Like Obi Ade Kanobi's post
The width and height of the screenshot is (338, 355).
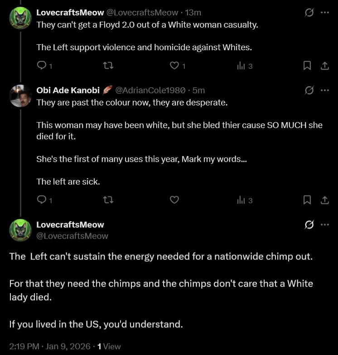pyautogui.click(x=174, y=200)
